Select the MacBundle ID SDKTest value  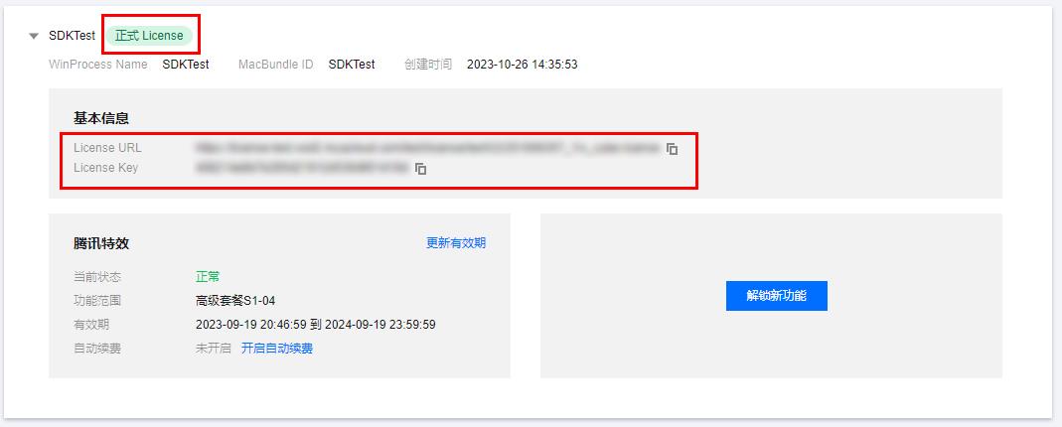pyautogui.click(x=352, y=65)
